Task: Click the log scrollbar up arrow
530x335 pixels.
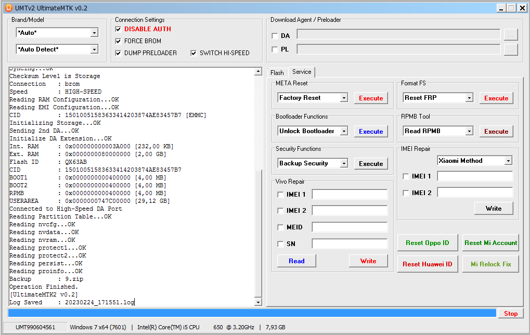Action: tap(258, 71)
